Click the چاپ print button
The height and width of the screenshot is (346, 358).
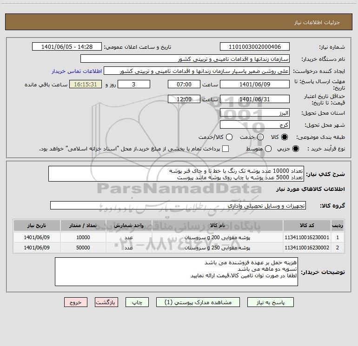[x=137, y=302]
